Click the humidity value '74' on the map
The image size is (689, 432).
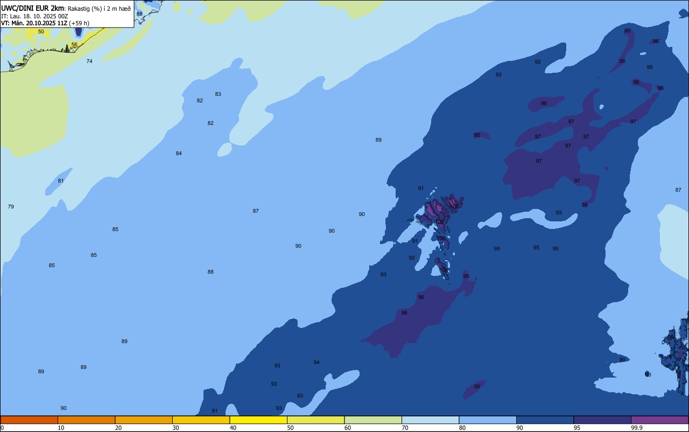point(89,61)
